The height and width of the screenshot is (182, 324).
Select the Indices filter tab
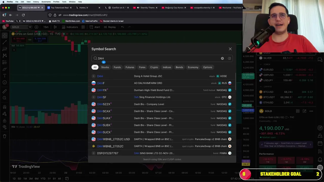[x=167, y=67]
